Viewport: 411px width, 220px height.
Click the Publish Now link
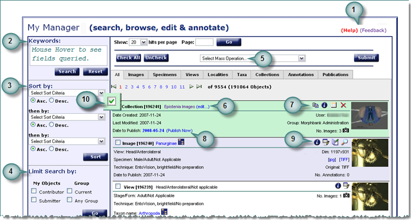[180, 131]
